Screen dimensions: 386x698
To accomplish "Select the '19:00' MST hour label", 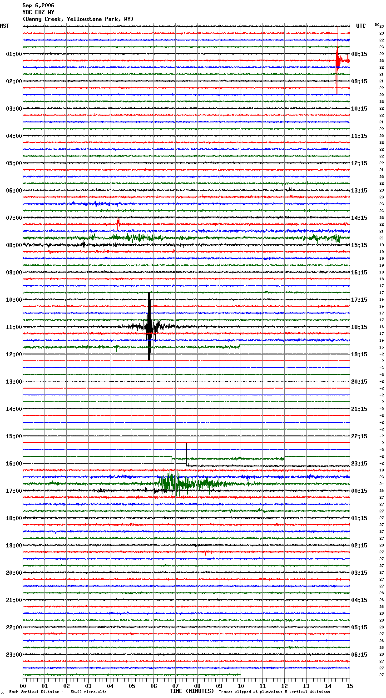I will (x=14, y=546).
